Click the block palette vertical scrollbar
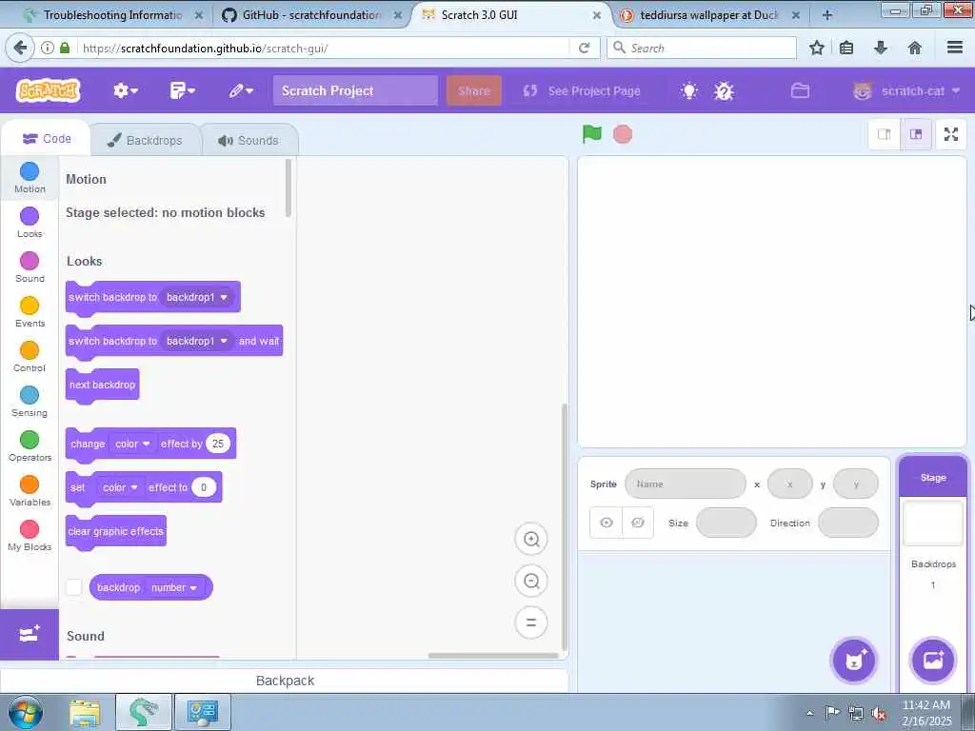 point(288,188)
